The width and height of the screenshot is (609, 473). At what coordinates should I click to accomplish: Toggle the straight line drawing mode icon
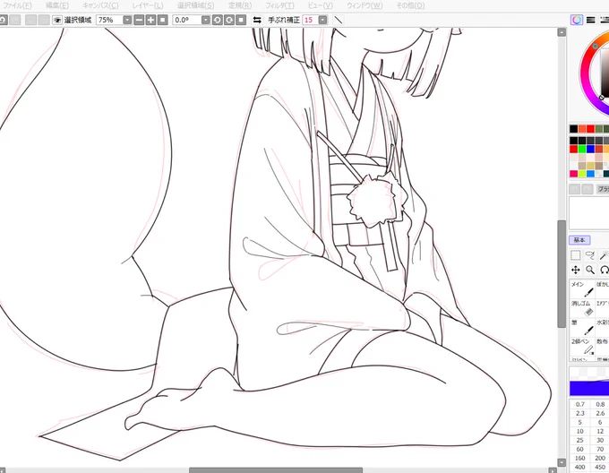click(x=339, y=20)
